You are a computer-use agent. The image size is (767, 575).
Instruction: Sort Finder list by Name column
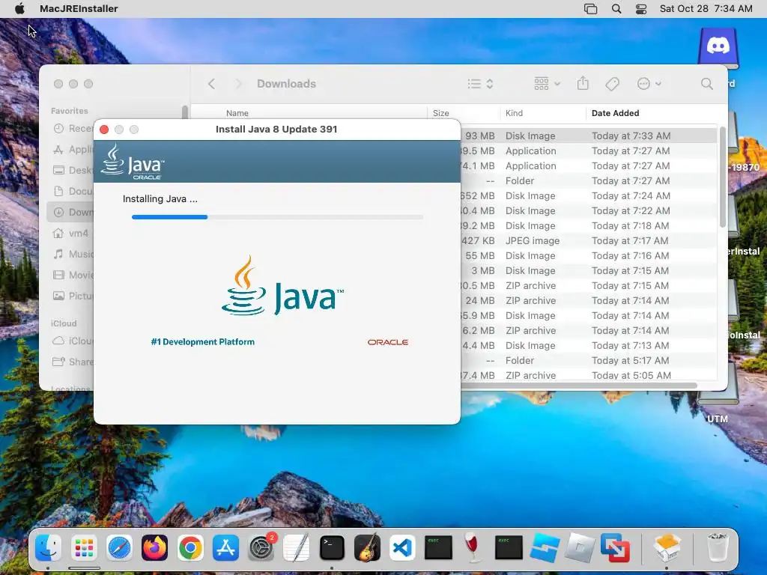tap(237, 113)
